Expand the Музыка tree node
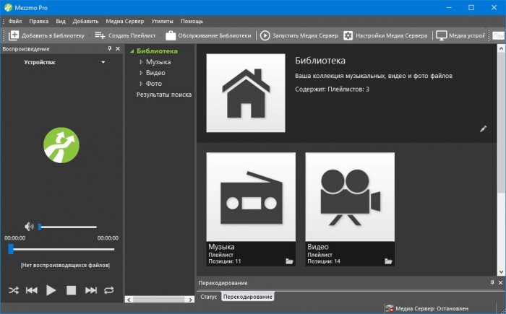 tap(141, 62)
